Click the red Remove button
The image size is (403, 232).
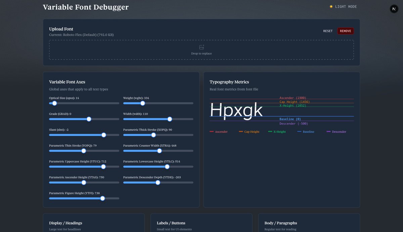(345, 31)
